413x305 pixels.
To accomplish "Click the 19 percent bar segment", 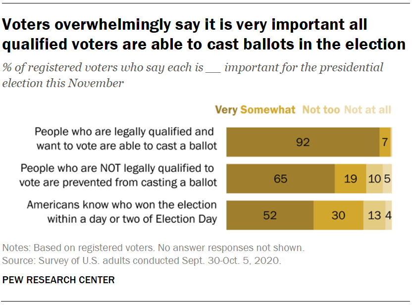I will 350,179.
